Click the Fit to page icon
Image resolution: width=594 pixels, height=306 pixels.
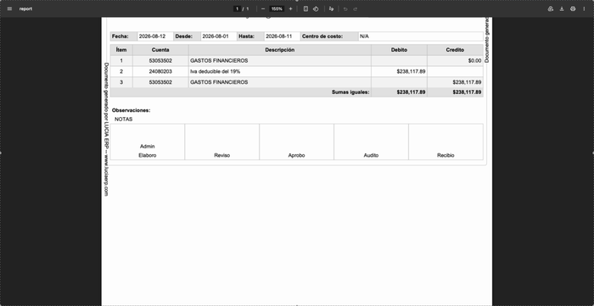[x=305, y=8]
